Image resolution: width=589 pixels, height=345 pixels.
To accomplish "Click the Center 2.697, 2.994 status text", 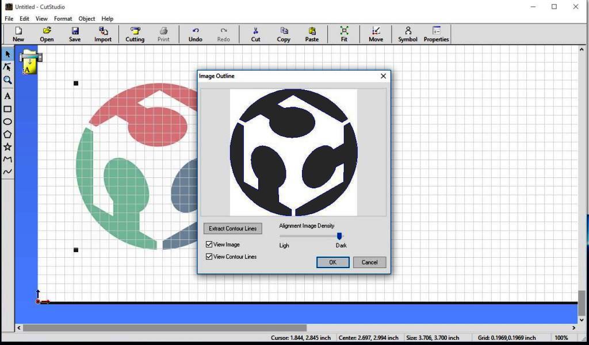I will pos(369,338).
